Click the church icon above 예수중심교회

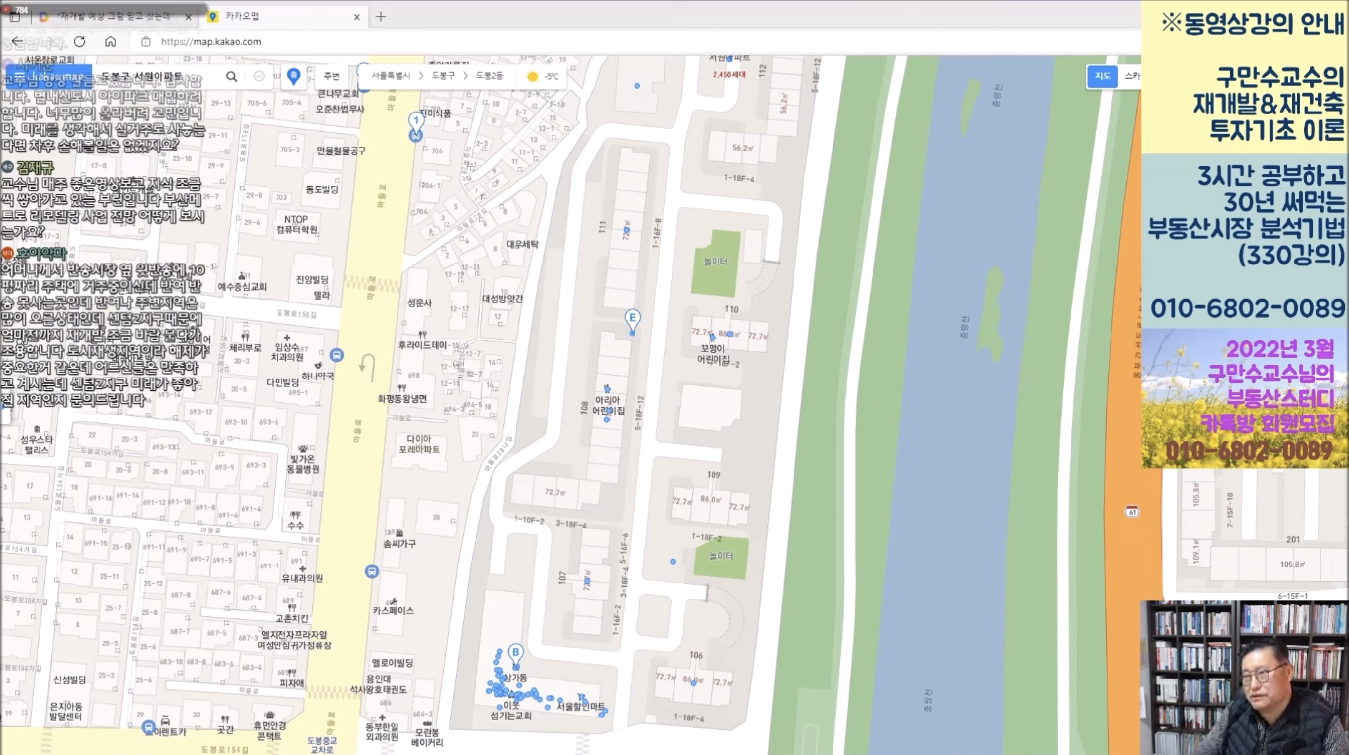pos(242,276)
